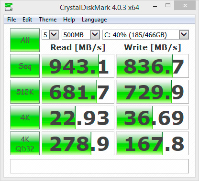Viewport: 199px width, 181px height.
Task: Click the Seq read result 943.1
Action: (78, 66)
